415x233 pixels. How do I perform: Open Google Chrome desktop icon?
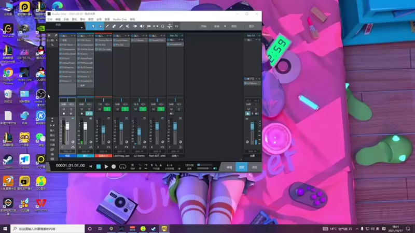(8, 76)
